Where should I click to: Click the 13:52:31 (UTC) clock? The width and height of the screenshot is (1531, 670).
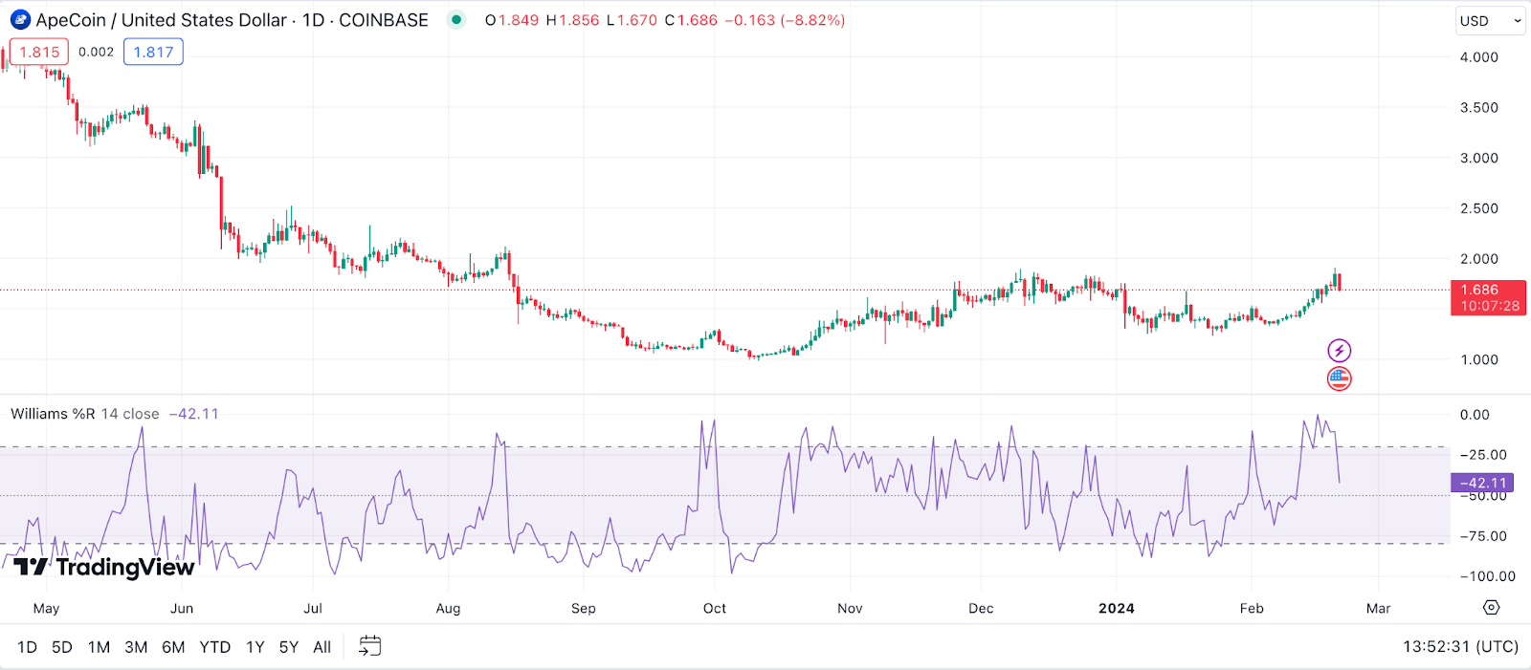[x=1460, y=647]
